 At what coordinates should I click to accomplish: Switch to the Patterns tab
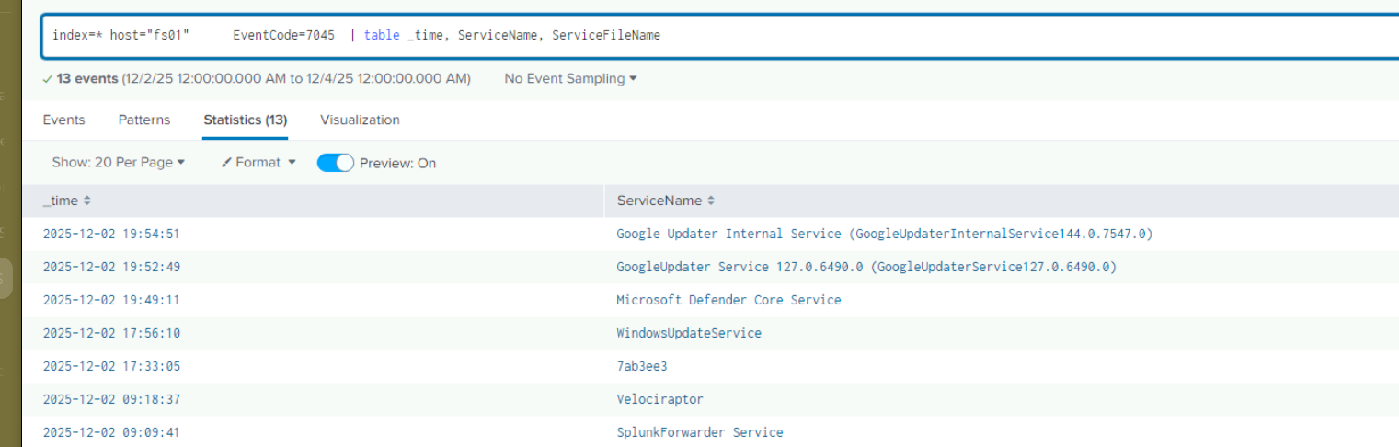144,120
